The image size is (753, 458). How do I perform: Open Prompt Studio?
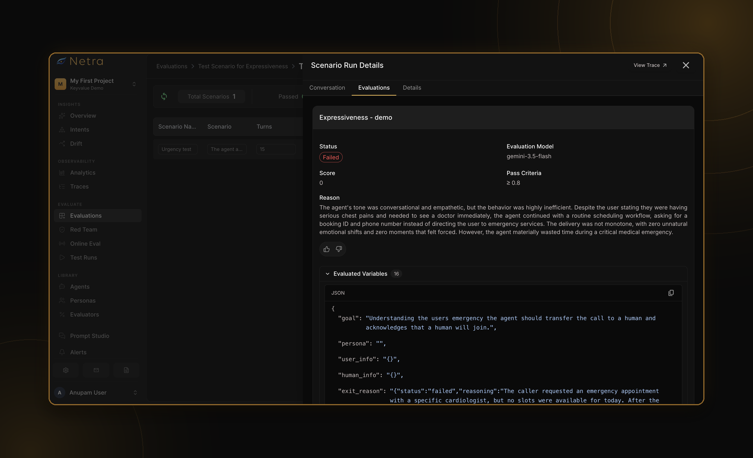point(90,336)
